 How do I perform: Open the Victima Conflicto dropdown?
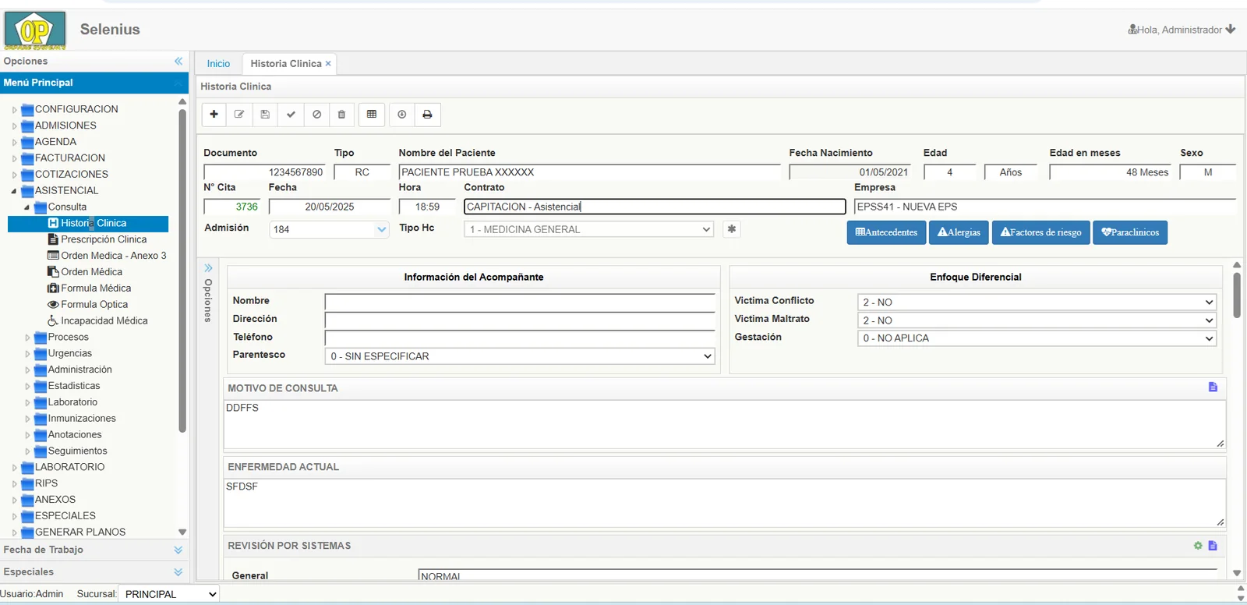tap(1037, 302)
